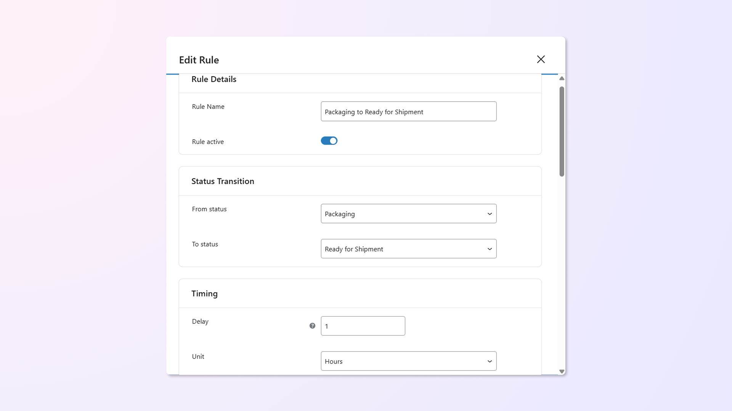Click the Rule active label
Screen dimensions: 732x411
(208, 142)
